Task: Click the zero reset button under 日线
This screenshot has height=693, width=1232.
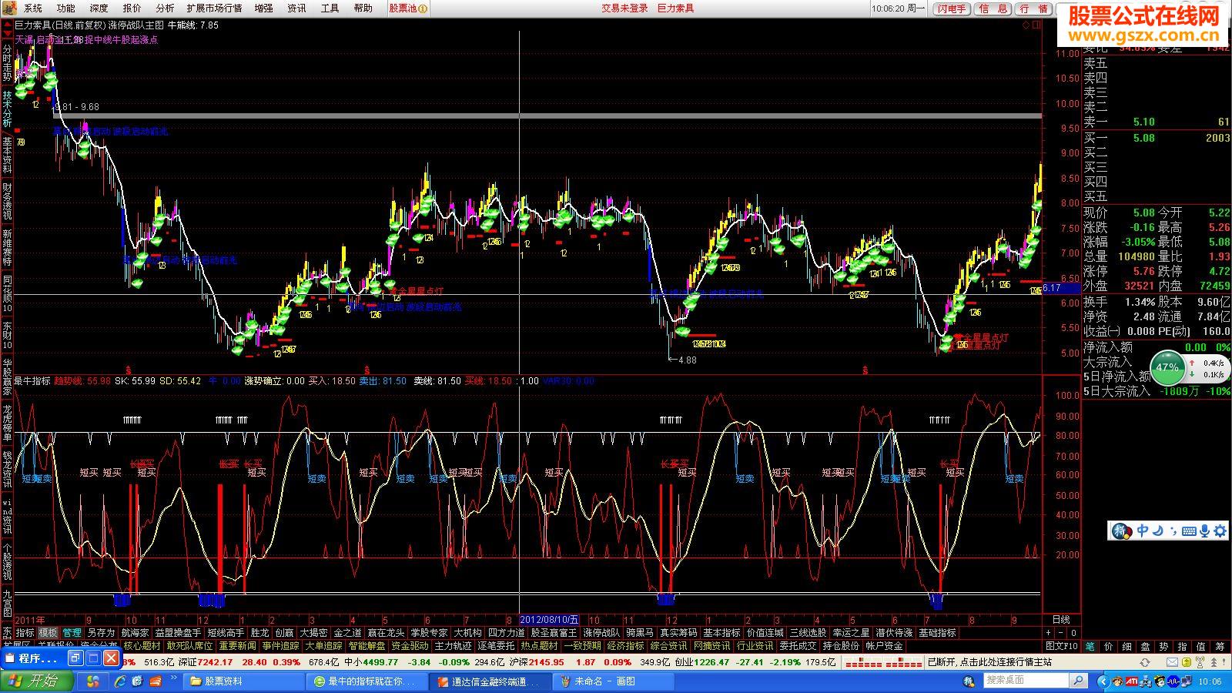Action: pyautogui.click(x=1073, y=633)
